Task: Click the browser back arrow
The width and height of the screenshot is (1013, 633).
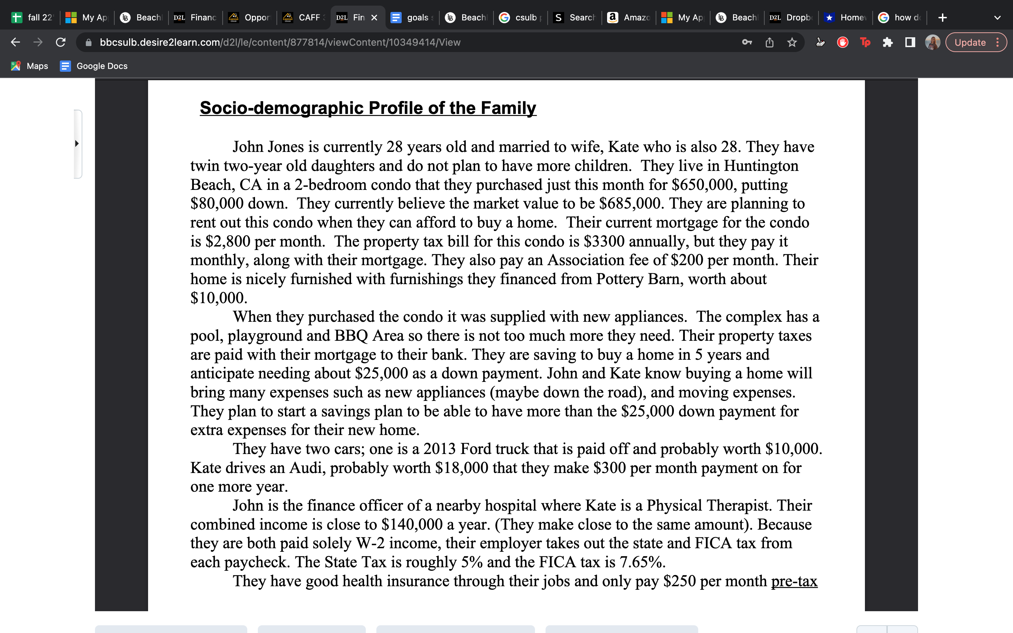Action: coord(15,42)
